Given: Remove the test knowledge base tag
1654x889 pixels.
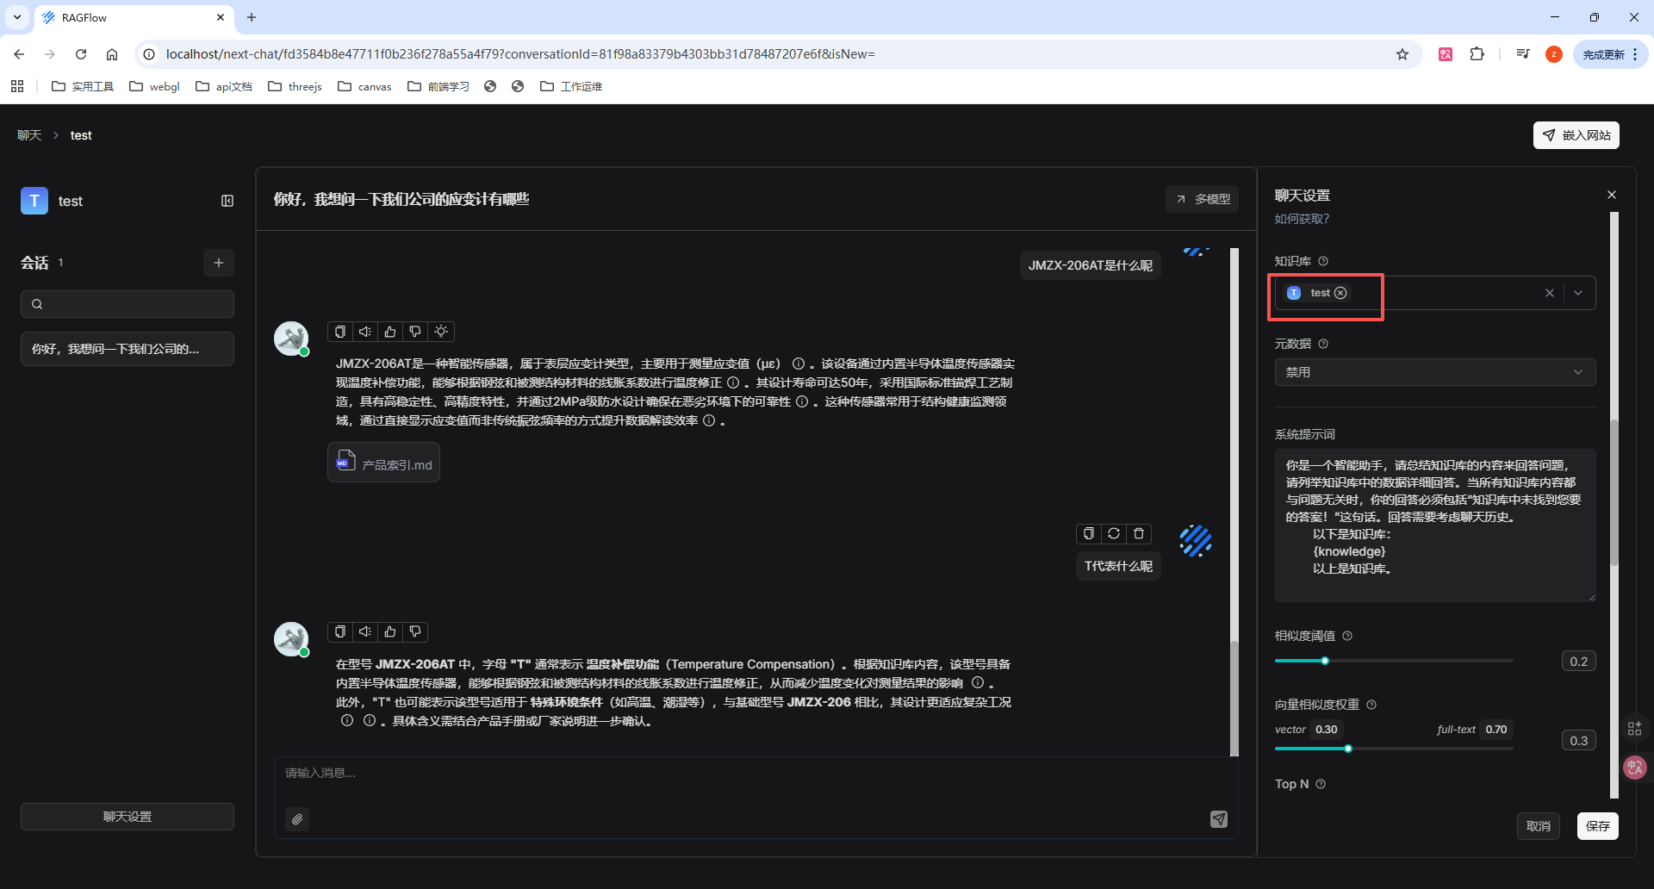Looking at the screenshot, I should pyautogui.click(x=1340, y=293).
